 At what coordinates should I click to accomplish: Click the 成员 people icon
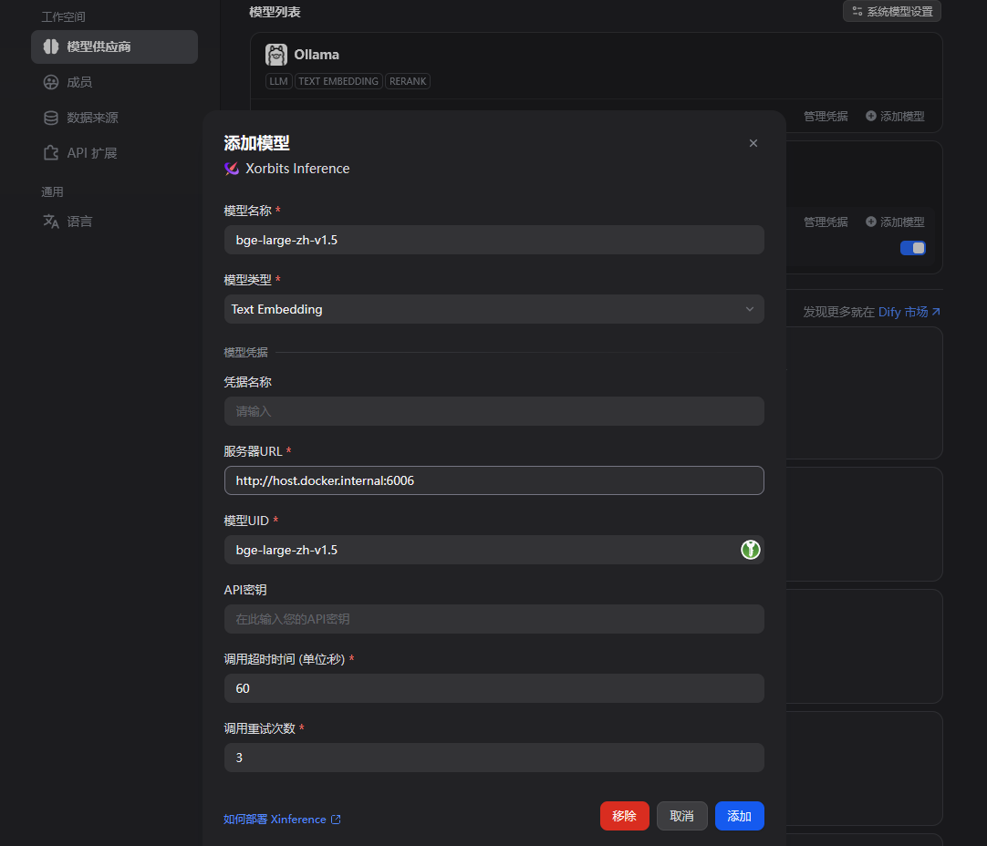coord(51,82)
